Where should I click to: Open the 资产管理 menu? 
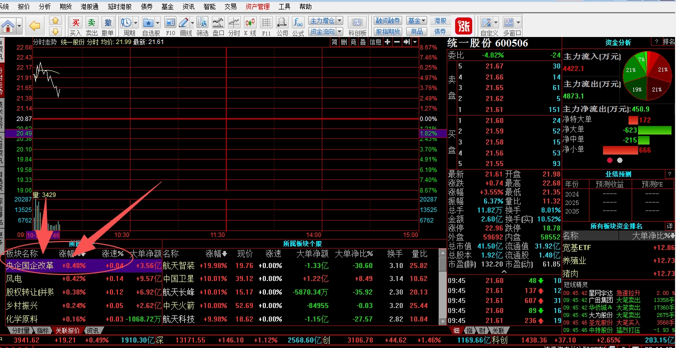(x=257, y=6)
